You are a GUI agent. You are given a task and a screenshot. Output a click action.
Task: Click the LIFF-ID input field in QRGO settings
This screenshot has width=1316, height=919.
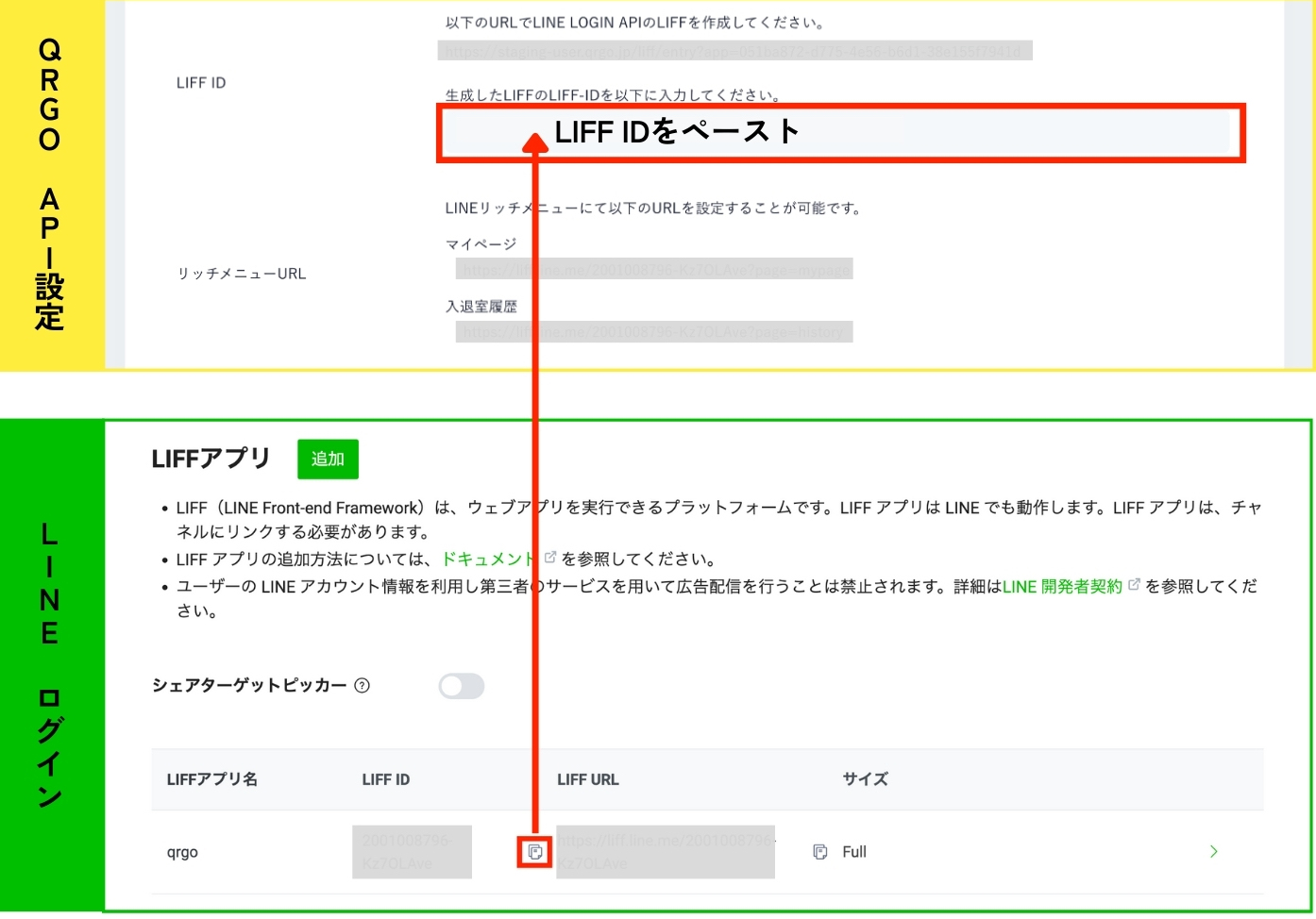pos(841,133)
